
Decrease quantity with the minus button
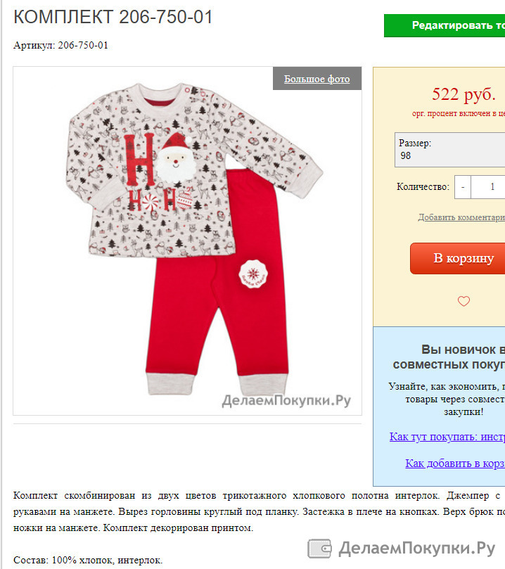(x=463, y=187)
